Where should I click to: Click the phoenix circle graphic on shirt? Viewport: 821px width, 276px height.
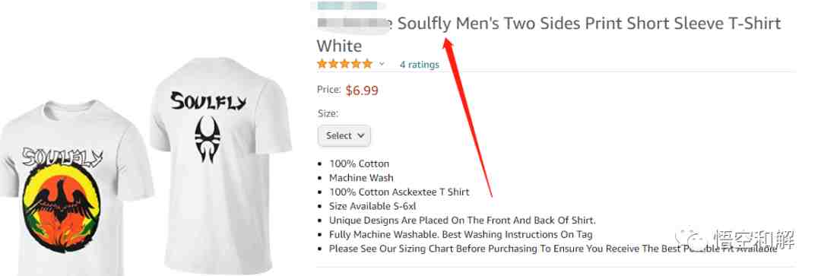tap(61, 208)
